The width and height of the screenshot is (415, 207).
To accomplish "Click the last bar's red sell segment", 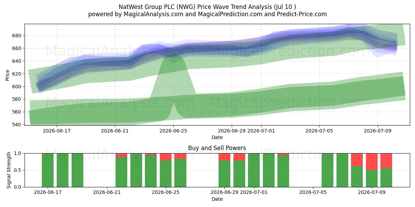I will [x=386, y=160].
